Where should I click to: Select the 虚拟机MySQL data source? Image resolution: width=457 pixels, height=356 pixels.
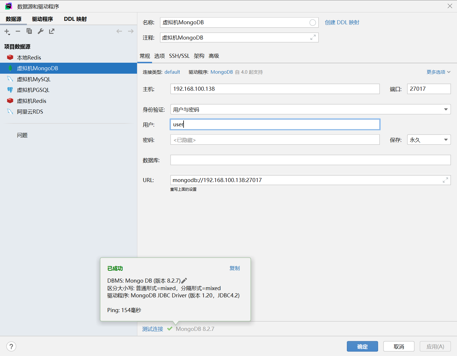tap(69, 79)
